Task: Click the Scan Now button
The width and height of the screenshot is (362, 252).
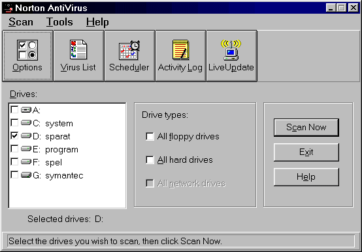Action: tap(306, 128)
